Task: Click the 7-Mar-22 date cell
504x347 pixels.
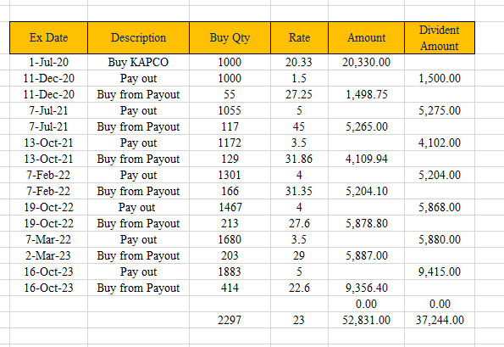Action: point(48,239)
